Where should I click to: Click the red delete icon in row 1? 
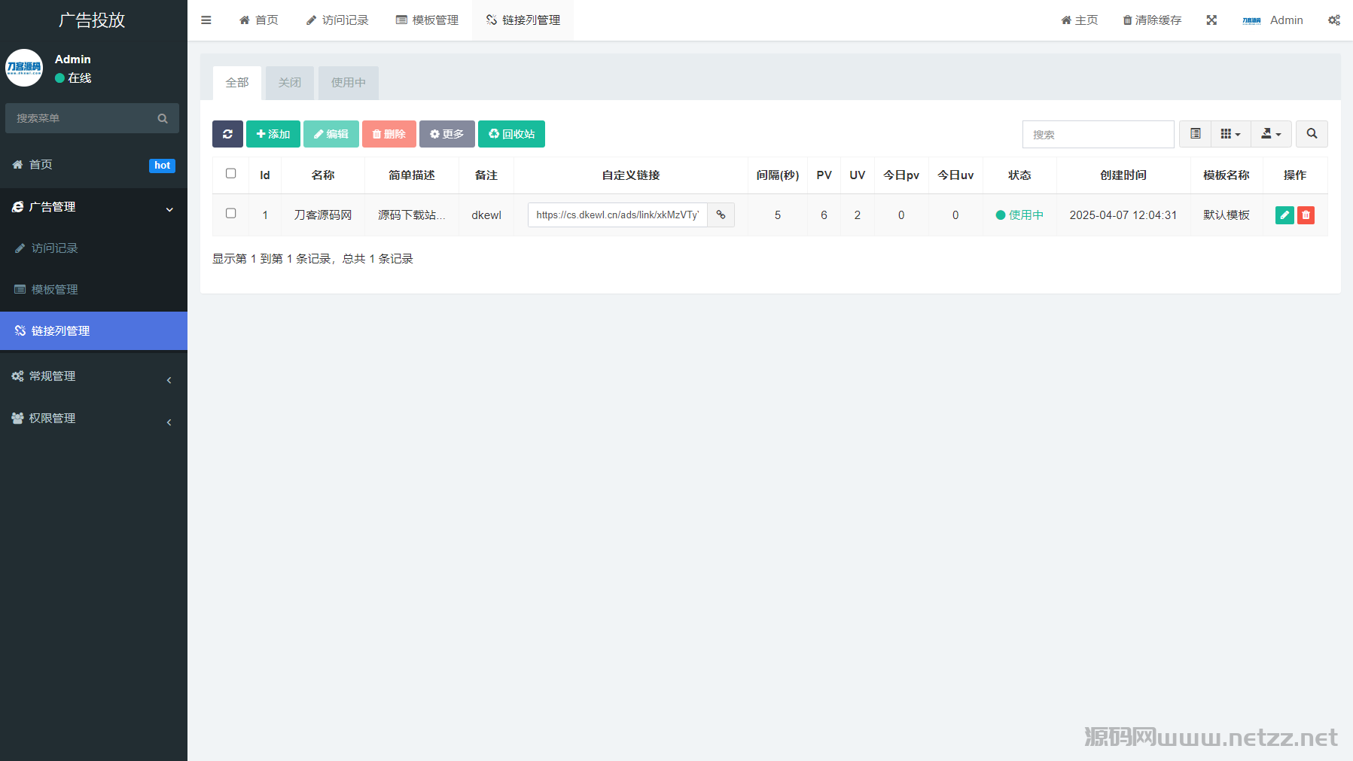coord(1306,215)
